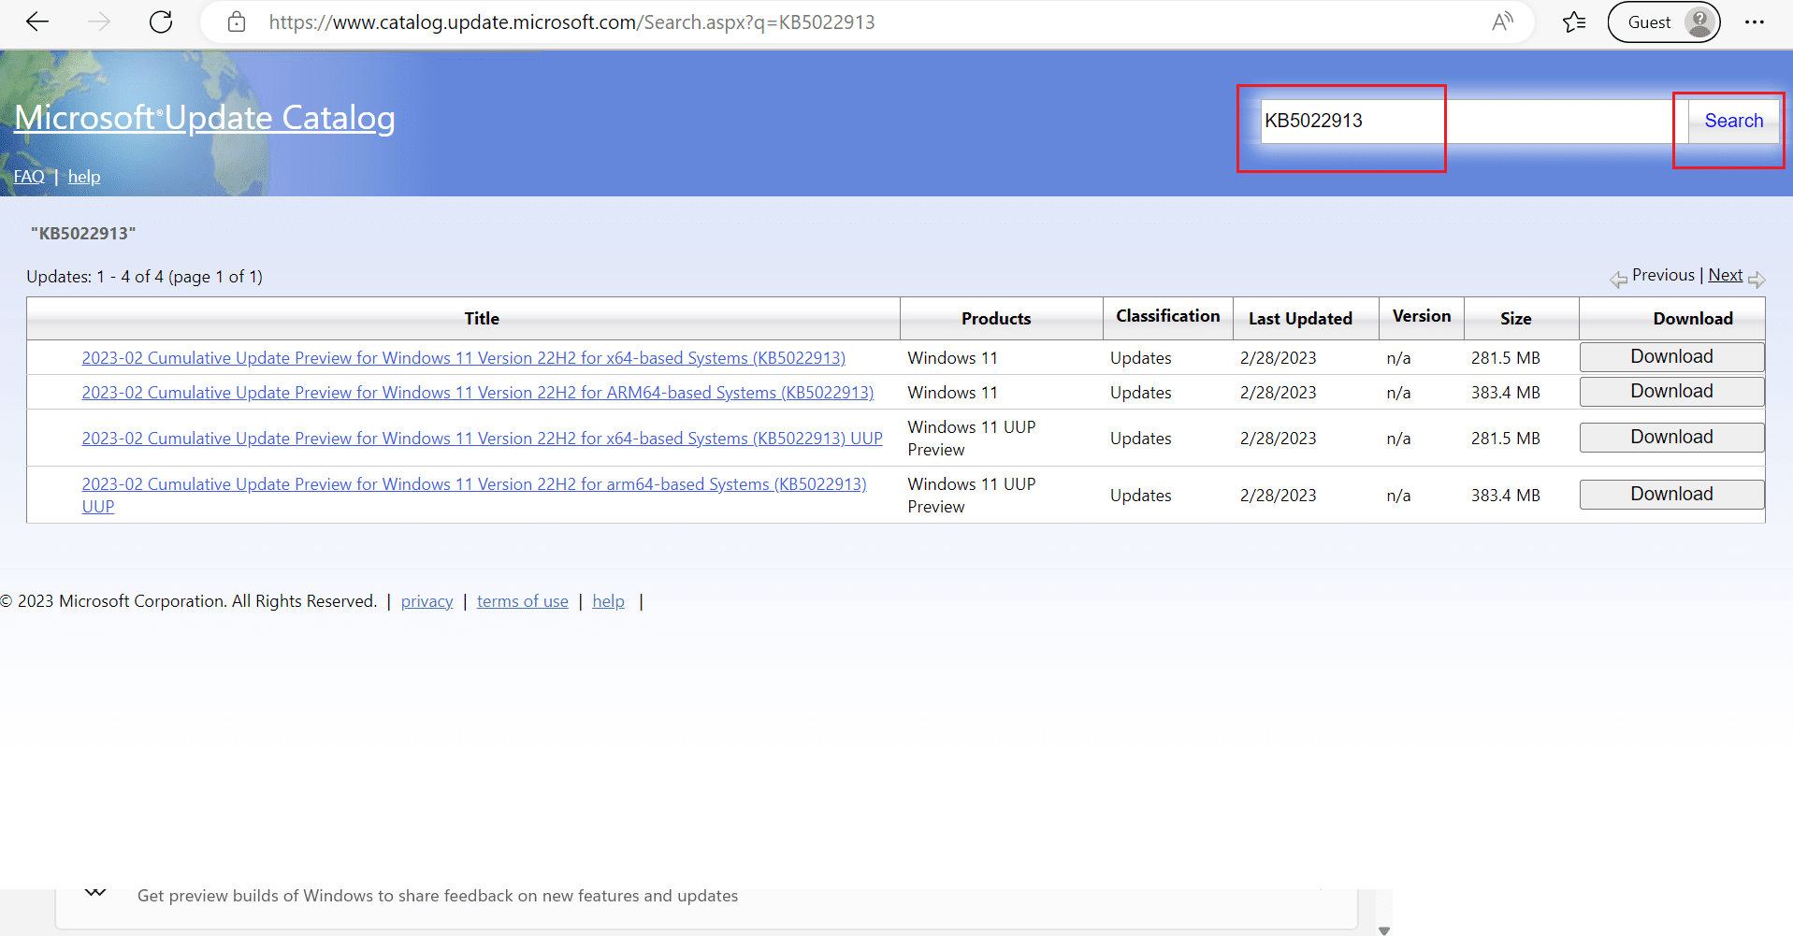
Task: Click the scrollbar down arrow at bottom
Action: (x=1384, y=930)
